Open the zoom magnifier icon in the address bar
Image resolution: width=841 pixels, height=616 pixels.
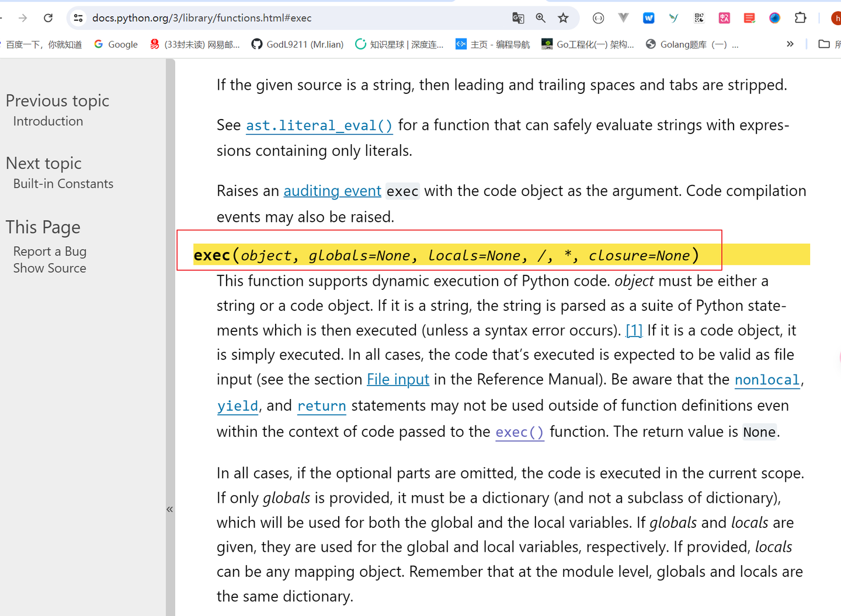540,18
